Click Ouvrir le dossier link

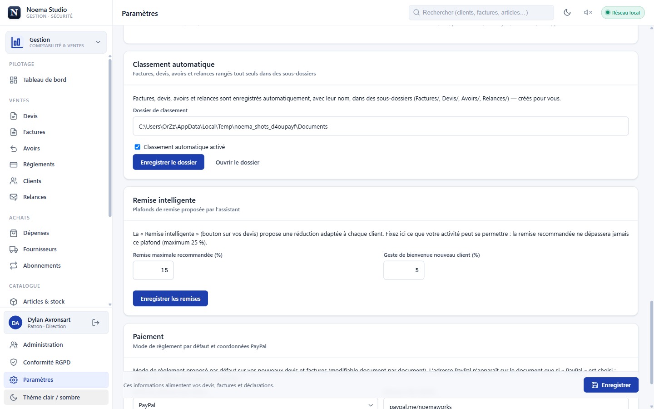[238, 163]
